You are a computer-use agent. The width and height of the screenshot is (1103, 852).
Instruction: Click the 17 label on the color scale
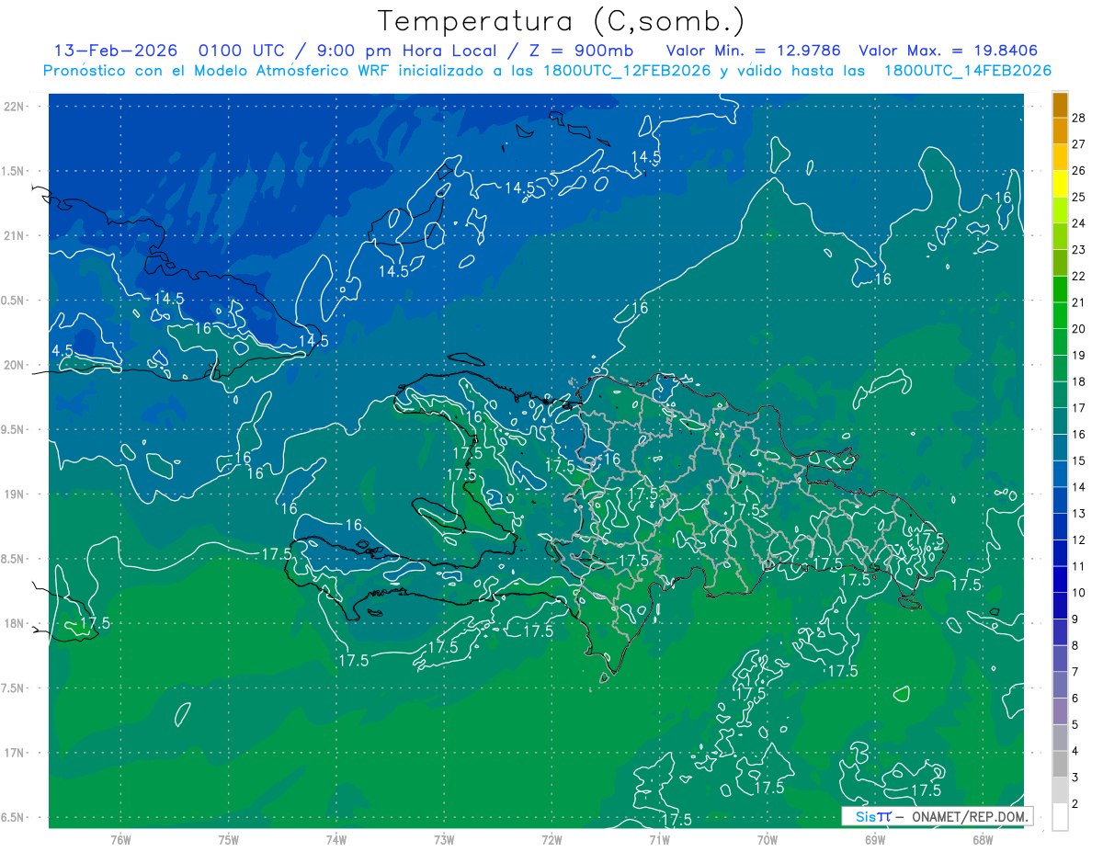(1079, 408)
